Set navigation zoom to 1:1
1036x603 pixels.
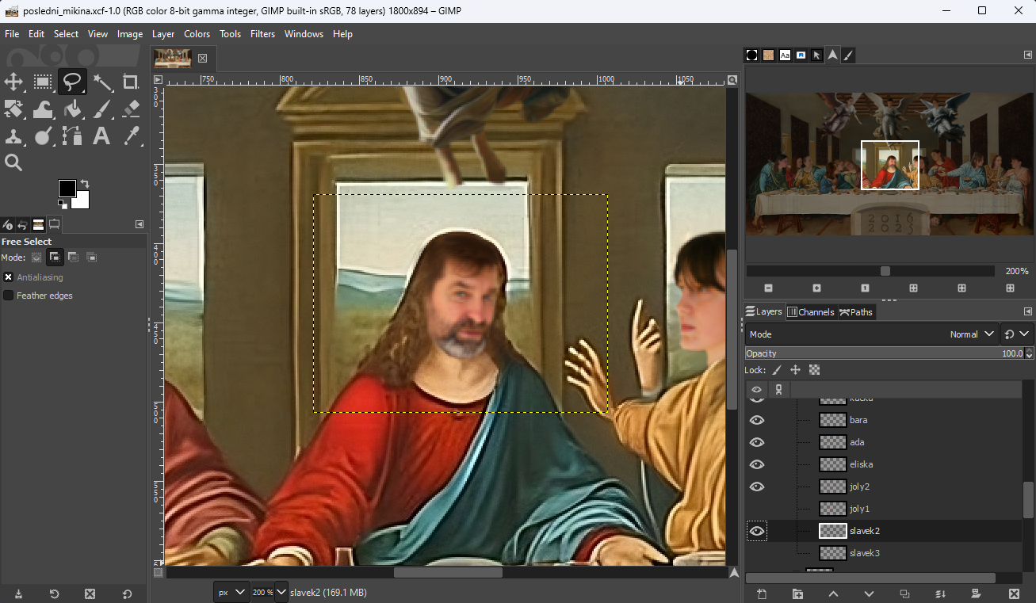point(865,288)
